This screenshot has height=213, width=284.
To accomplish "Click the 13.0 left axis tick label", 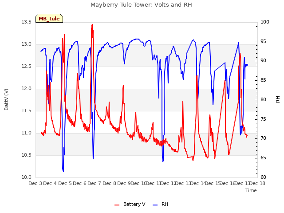I will click(x=27, y=44).
